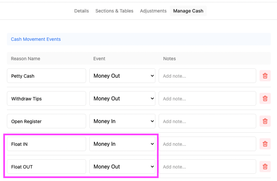Switch to the Details tab

pos(81,11)
